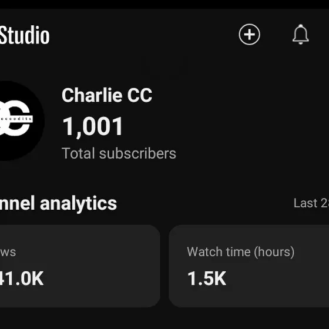
Task: Tap the 1,001 subscriber count
Action: [93, 126]
